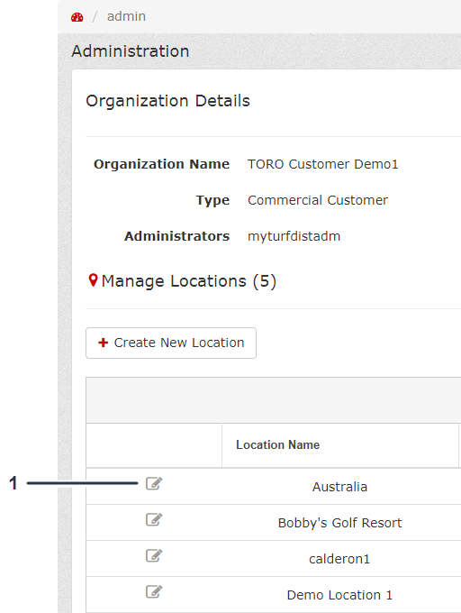The image size is (461, 613).
Task: Select Demo Location 1 row name
Action: 339,595
